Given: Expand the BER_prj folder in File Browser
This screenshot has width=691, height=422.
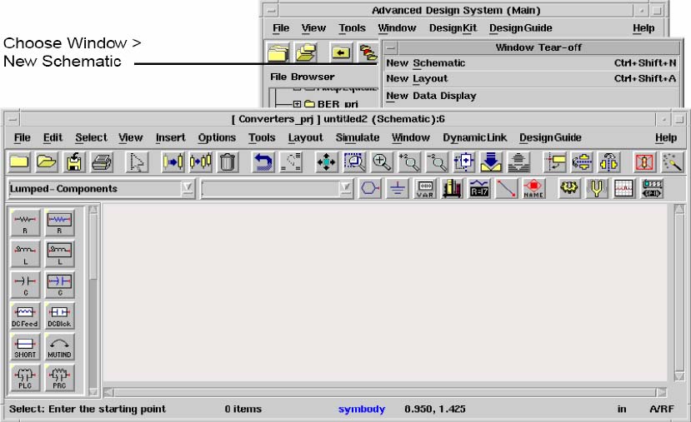Looking at the screenshot, I should coord(297,104).
